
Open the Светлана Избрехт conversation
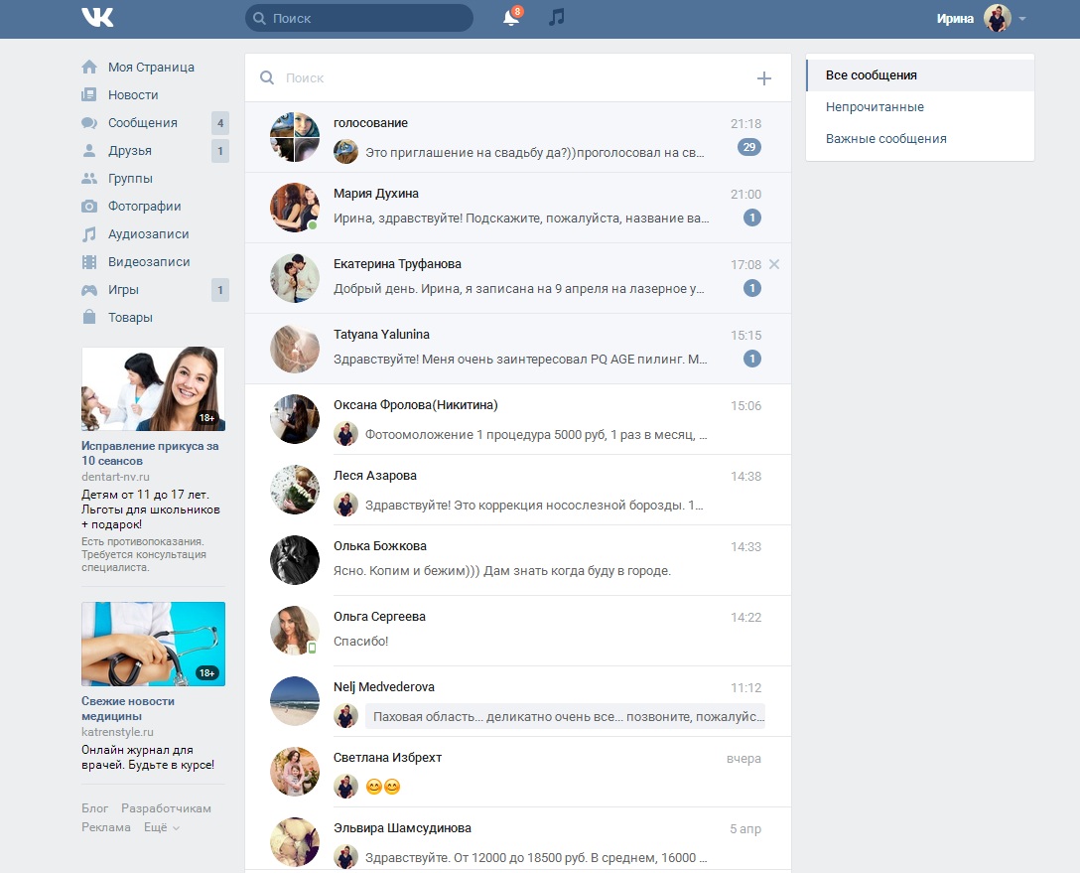click(518, 772)
